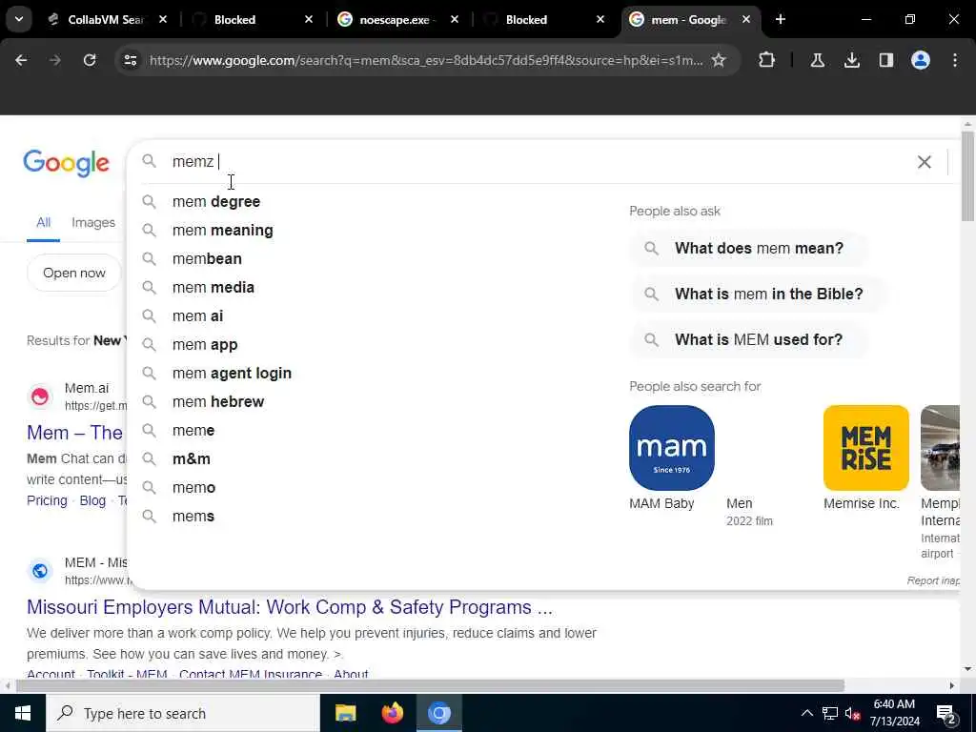Open the Downloads icon
The height and width of the screenshot is (732, 976).
point(851,60)
